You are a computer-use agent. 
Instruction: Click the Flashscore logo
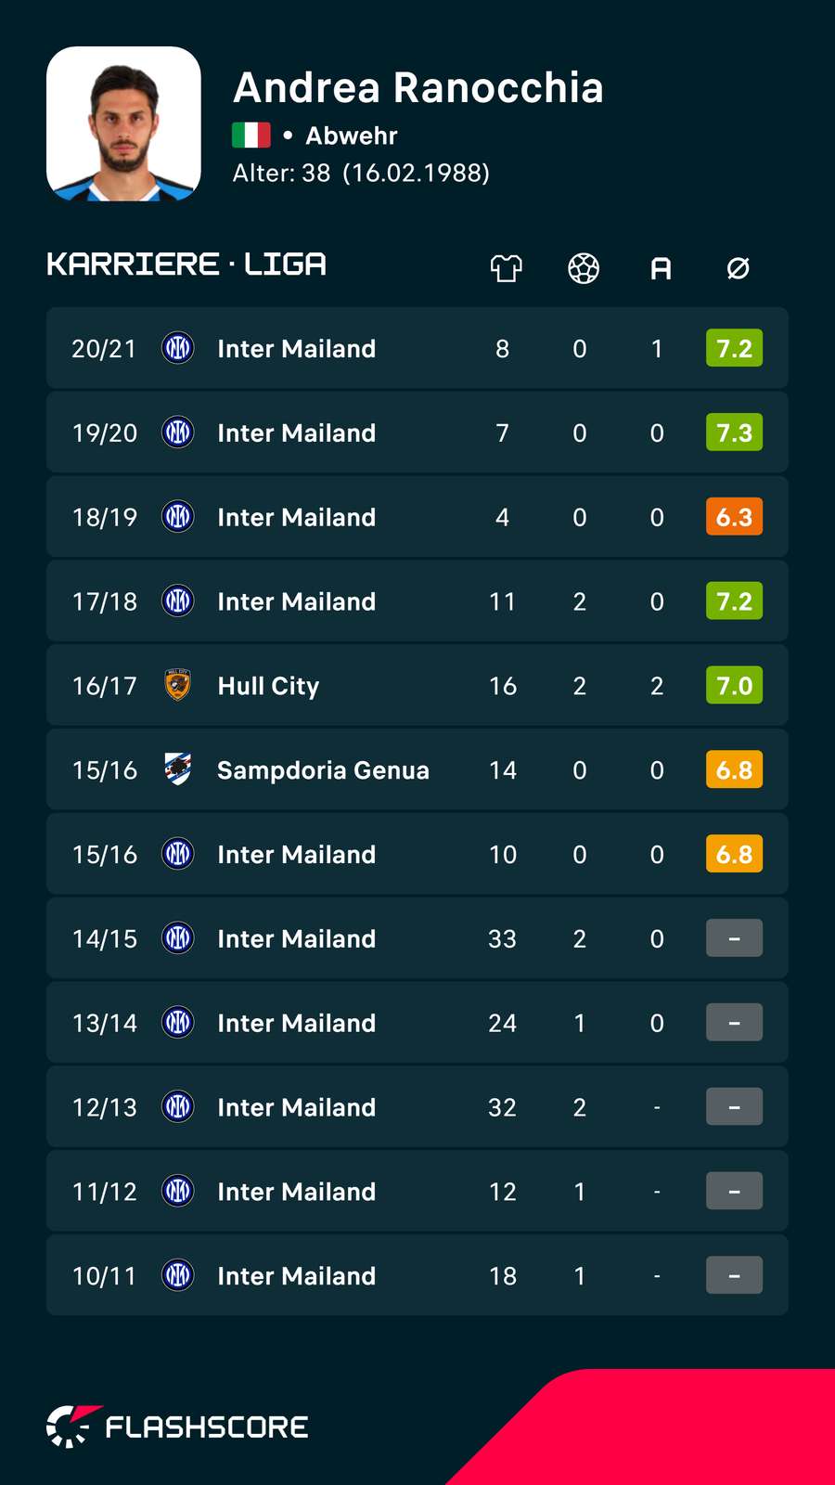[177, 1427]
